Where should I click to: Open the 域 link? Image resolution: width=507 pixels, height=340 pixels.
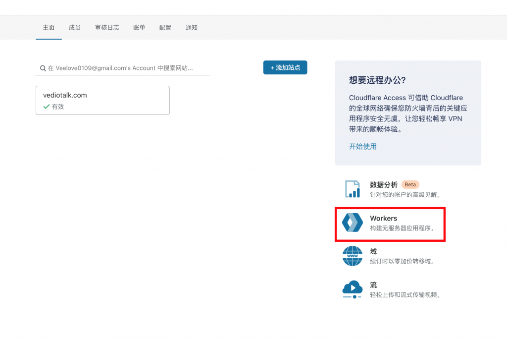coord(373,251)
